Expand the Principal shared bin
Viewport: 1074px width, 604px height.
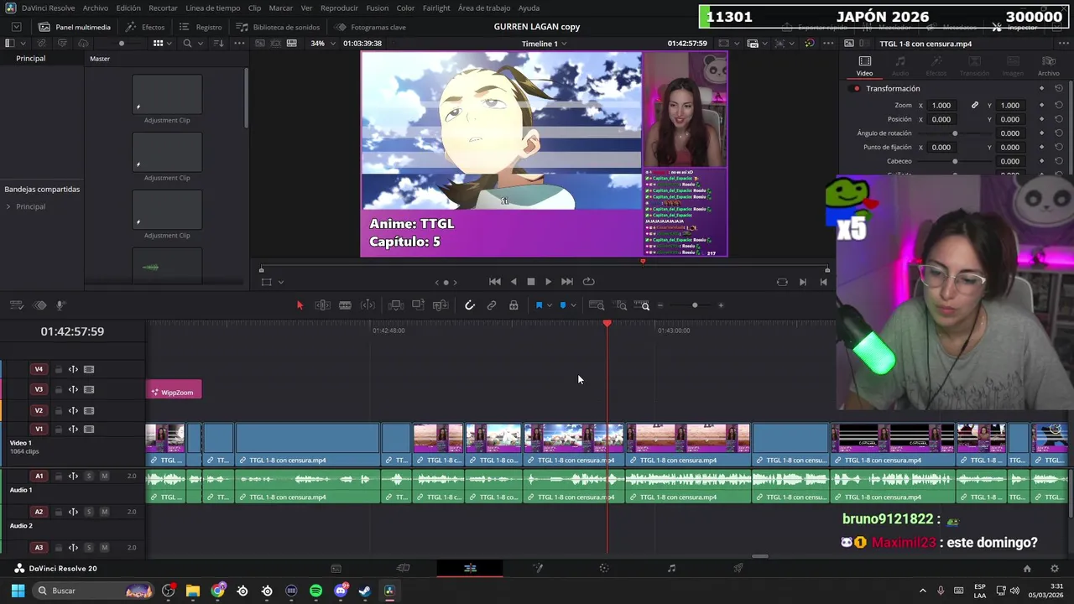tap(8, 206)
